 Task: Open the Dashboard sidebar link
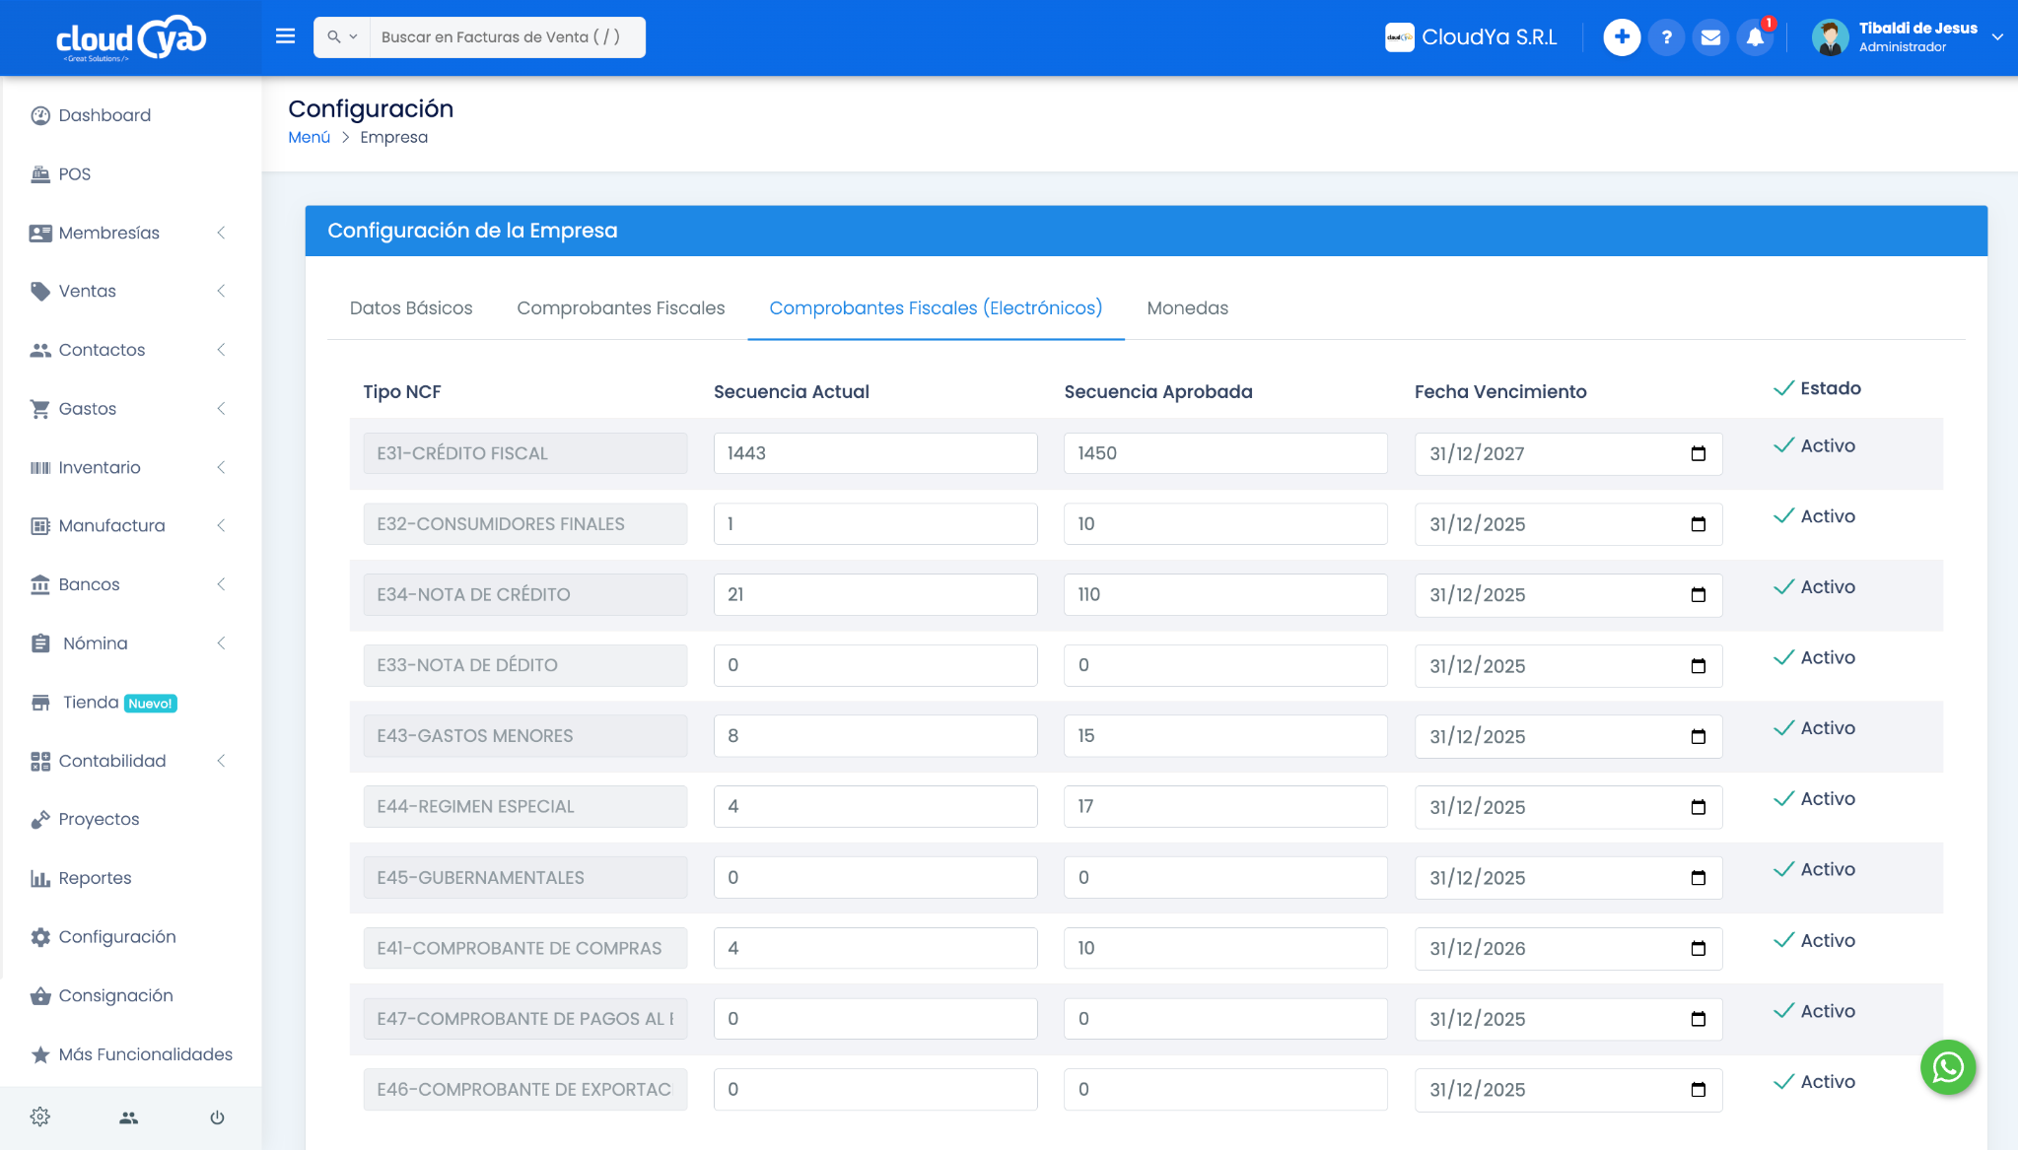(104, 115)
